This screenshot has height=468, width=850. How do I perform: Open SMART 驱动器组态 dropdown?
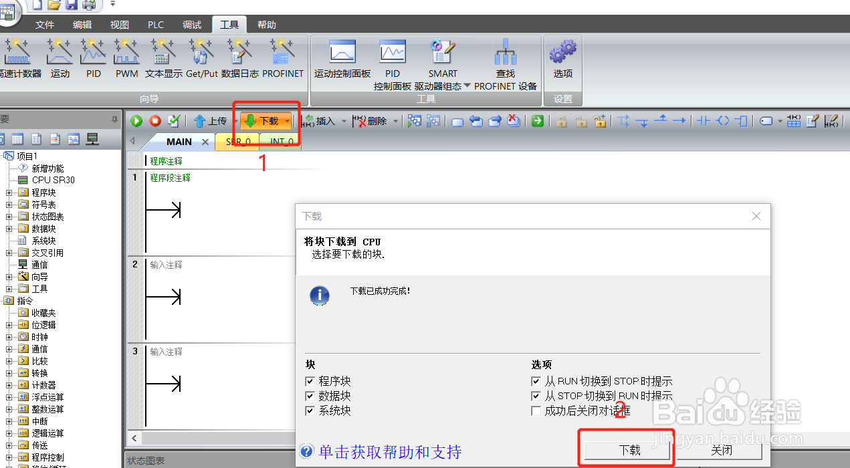[467, 86]
